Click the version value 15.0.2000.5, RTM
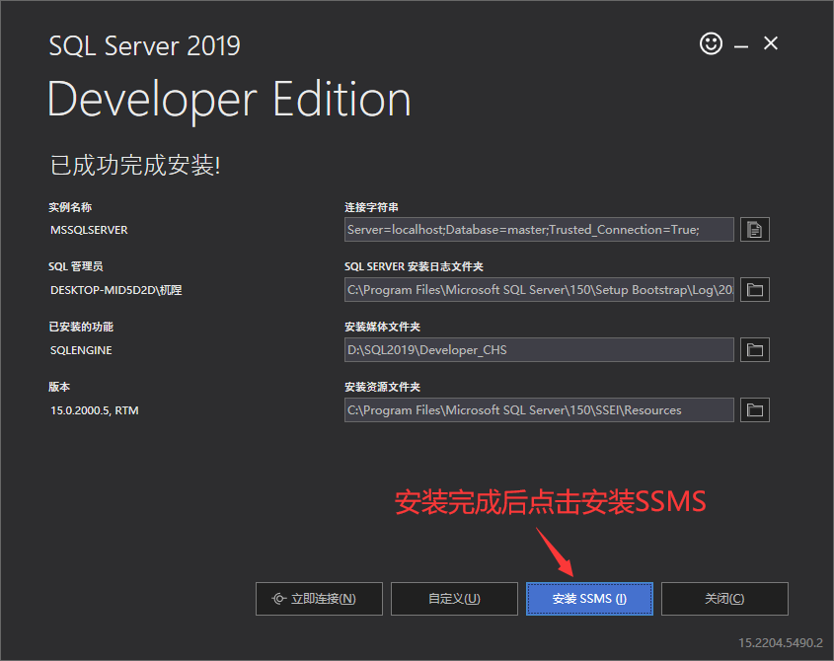This screenshot has width=834, height=661. point(94,410)
